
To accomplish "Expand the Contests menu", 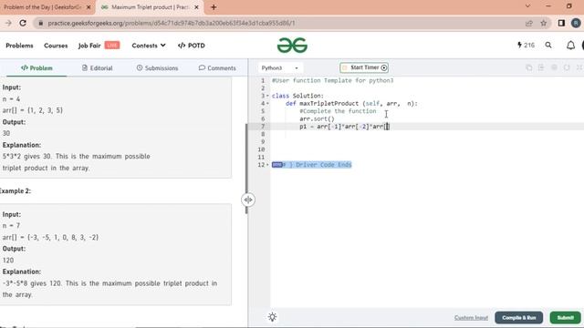I will (x=149, y=46).
